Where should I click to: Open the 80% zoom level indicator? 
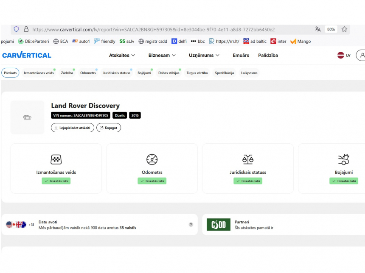click(x=331, y=29)
